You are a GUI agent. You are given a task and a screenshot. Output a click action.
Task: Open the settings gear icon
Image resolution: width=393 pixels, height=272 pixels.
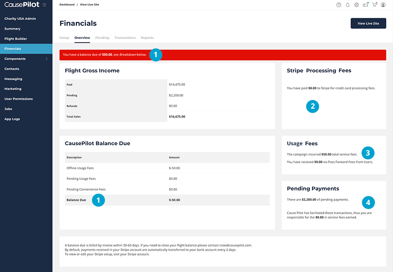[356, 5]
